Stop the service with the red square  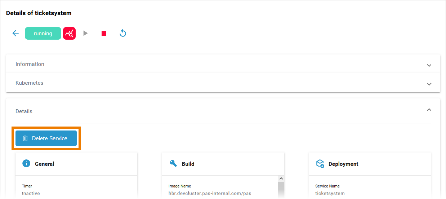pos(104,34)
